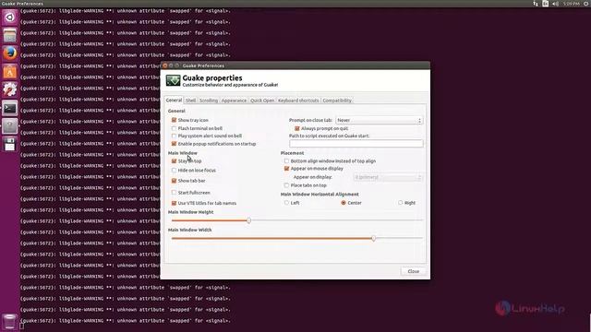
Task: Click the 'Placement' section label
Action: click(292, 153)
